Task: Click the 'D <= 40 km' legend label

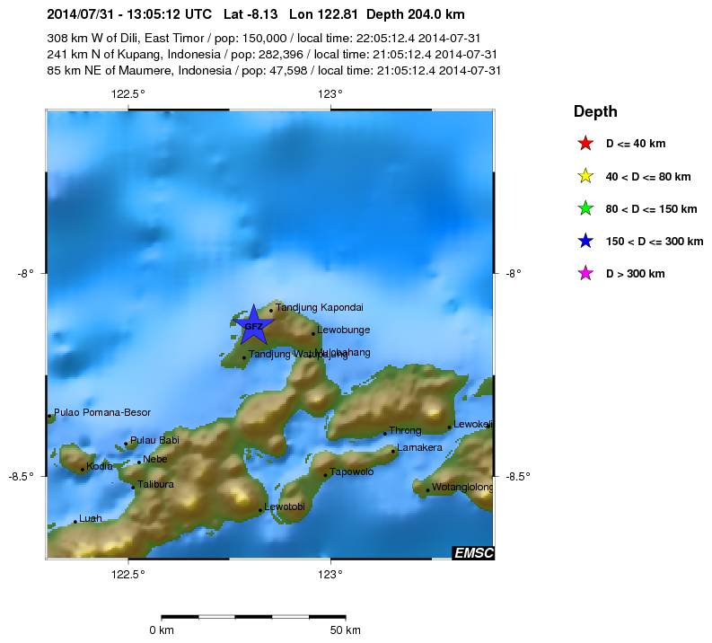Action: point(636,144)
